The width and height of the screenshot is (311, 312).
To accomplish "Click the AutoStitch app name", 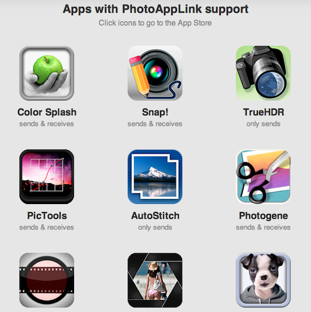I will click(x=155, y=216).
